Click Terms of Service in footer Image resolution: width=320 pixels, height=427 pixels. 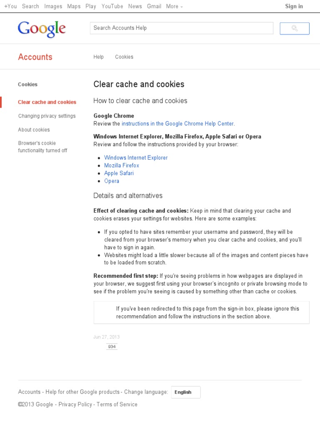point(117,404)
